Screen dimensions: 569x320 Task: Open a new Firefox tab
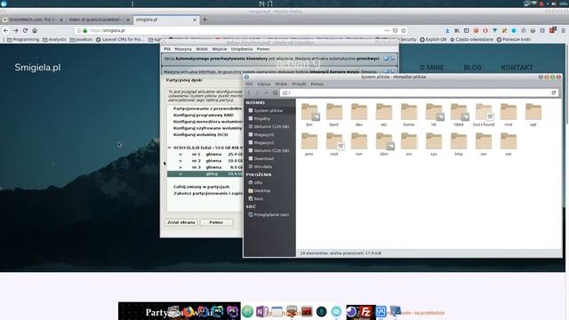pyautogui.click(x=204, y=20)
